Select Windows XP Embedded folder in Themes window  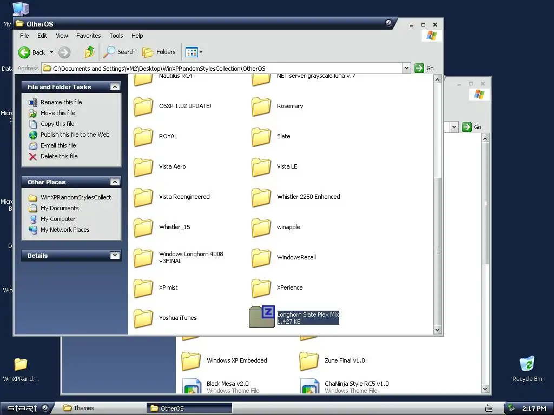(x=191, y=361)
